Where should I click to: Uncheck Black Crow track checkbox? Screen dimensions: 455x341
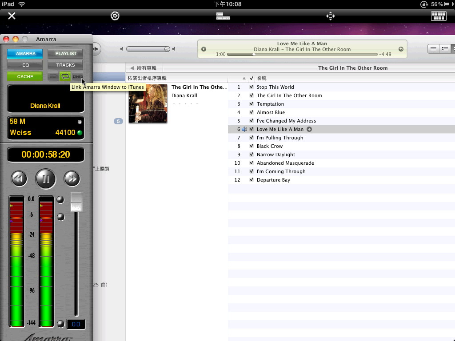coord(251,146)
